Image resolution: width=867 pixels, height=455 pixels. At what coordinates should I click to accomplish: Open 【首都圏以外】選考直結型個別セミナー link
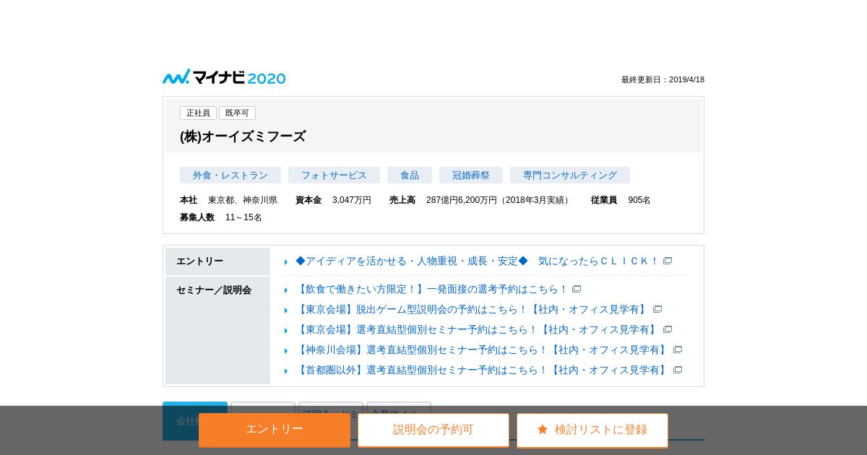point(483,370)
